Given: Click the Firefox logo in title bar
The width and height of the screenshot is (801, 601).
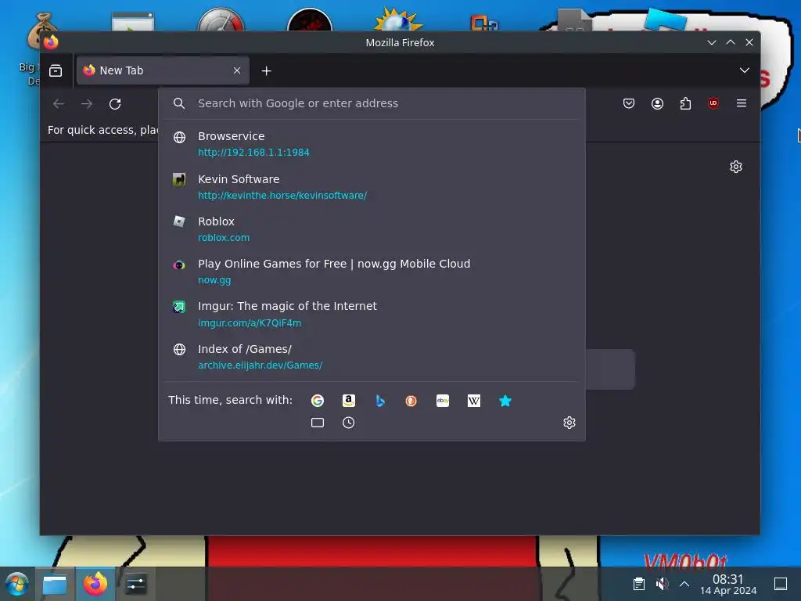Looking at the screenshot, I should coord(51,42).
